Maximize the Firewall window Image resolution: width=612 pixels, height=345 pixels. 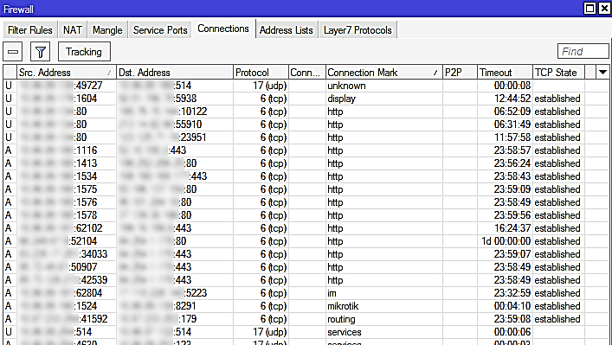(x=589, y=8)
